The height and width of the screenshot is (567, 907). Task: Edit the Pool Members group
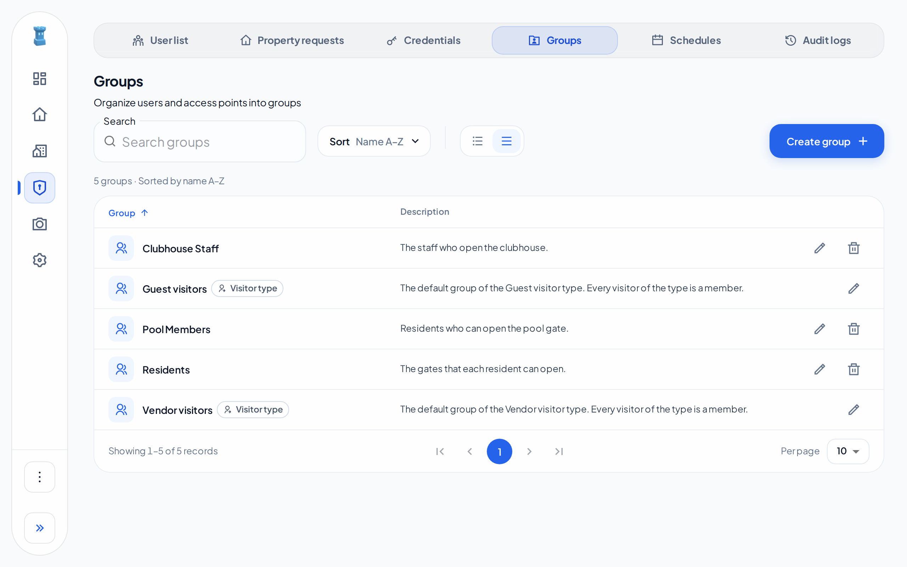point(820,329)
